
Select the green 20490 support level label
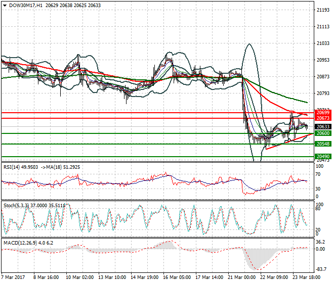323,156
